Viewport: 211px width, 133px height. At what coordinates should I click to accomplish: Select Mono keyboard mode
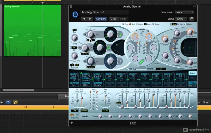[x=130, y=24]
